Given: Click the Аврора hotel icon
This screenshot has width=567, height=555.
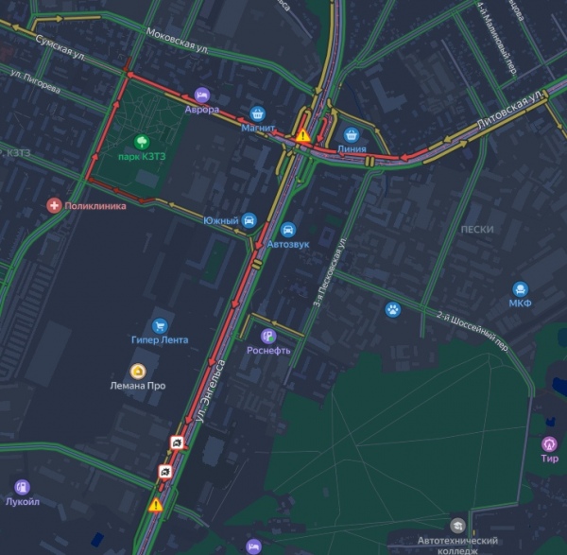Looking at the screenshot, I should click(x=202, y=95).
